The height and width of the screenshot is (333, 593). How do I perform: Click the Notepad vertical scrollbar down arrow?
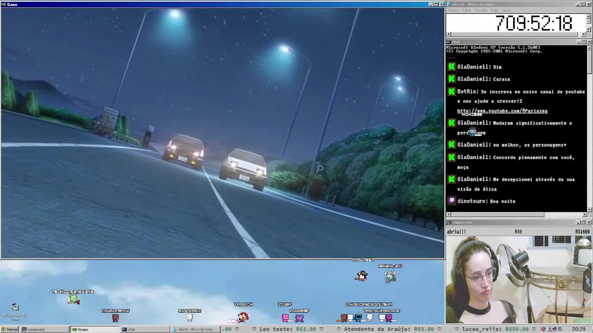tap(589, 29)
